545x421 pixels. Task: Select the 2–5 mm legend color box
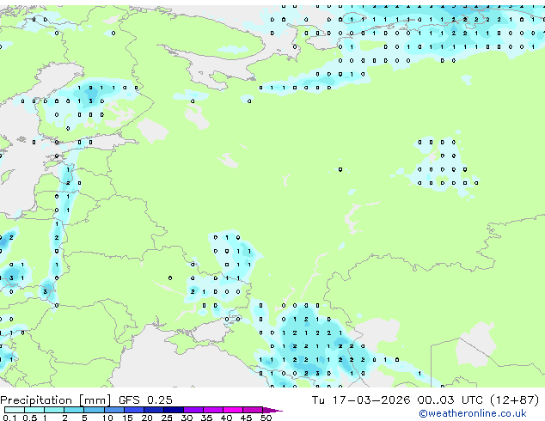click(74, 410)
